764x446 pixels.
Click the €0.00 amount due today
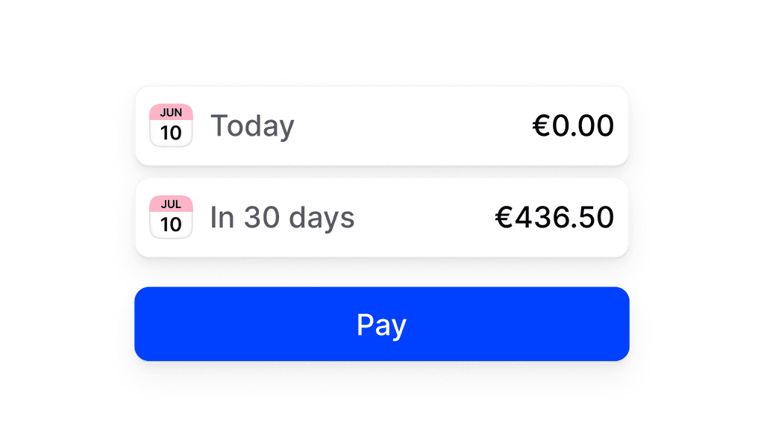pyautogui.click(x=573, y=125)
